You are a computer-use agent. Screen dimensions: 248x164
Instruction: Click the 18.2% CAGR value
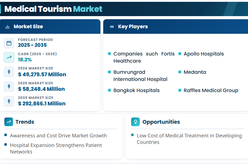coord(25,60)
